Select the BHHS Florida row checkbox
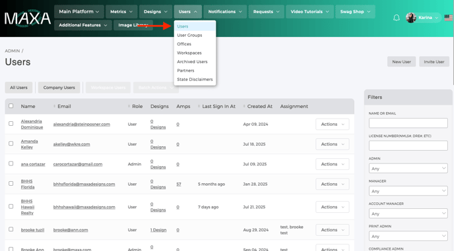The height and width of the screenshot is (251, 454). [11, 183]
